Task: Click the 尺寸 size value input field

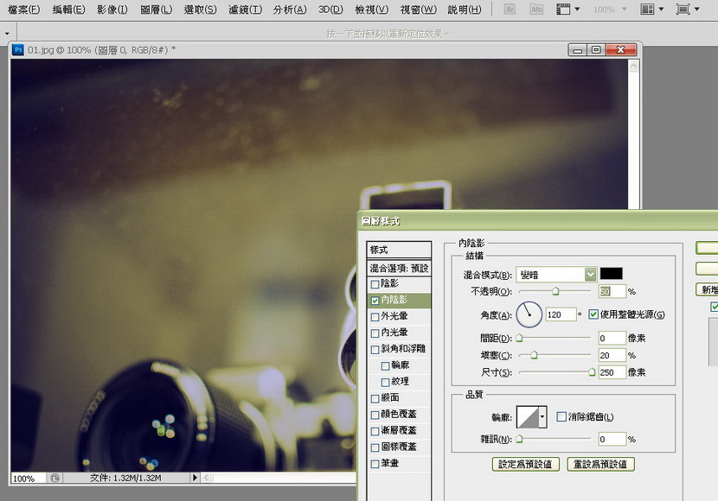Action: (610, 372)
